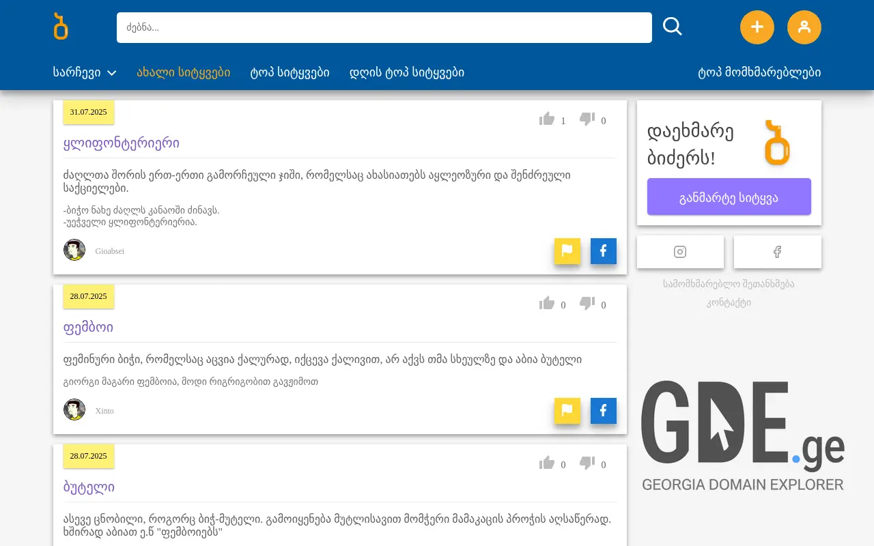This screenshot has width=874, height=546.
Task: Open ტოპ მომხმარებლები page
Action: (759, 72)
